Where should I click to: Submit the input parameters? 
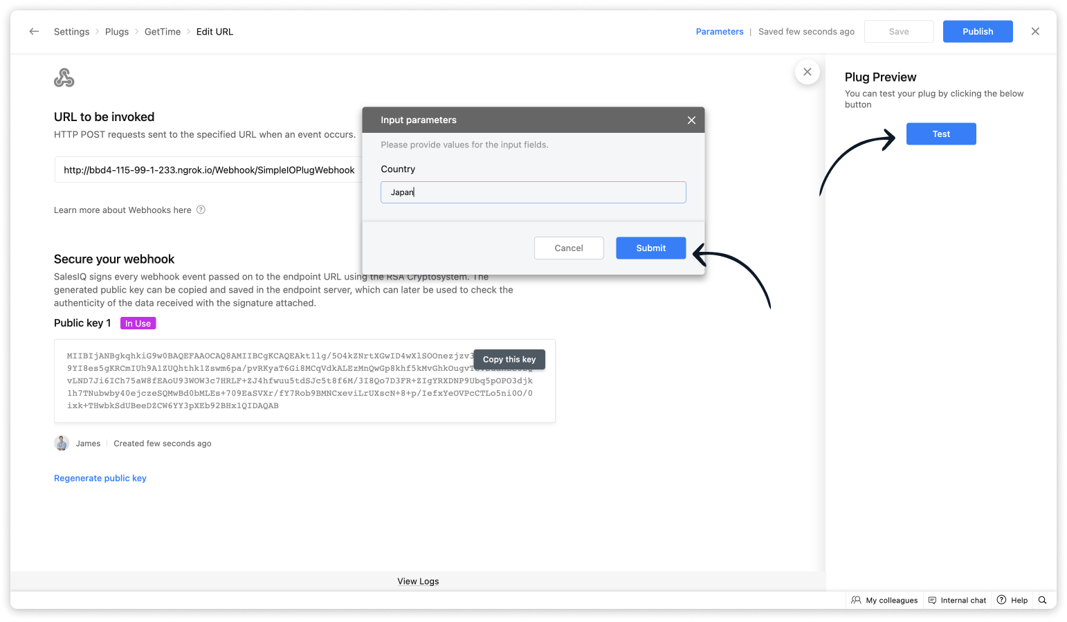click(x=651, y=248)
